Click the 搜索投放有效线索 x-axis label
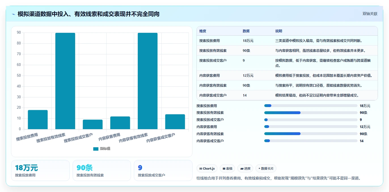This screenshot has height=192, width=389. [51, 138]
